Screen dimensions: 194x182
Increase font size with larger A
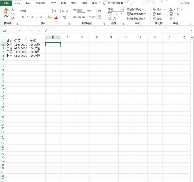click(63, 11)
